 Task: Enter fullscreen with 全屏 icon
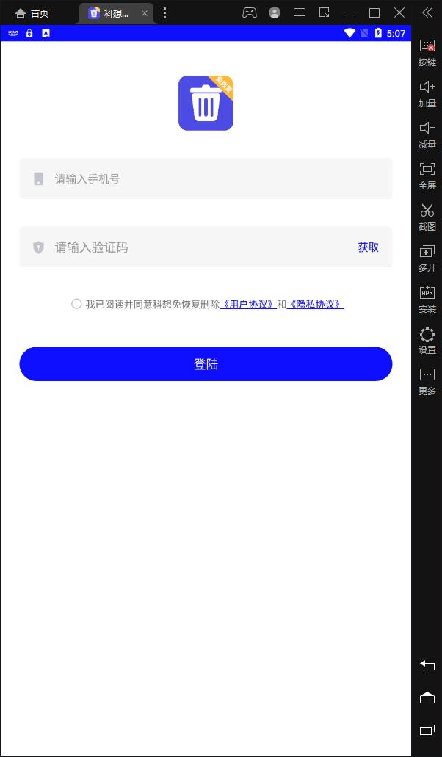(427, 176)
